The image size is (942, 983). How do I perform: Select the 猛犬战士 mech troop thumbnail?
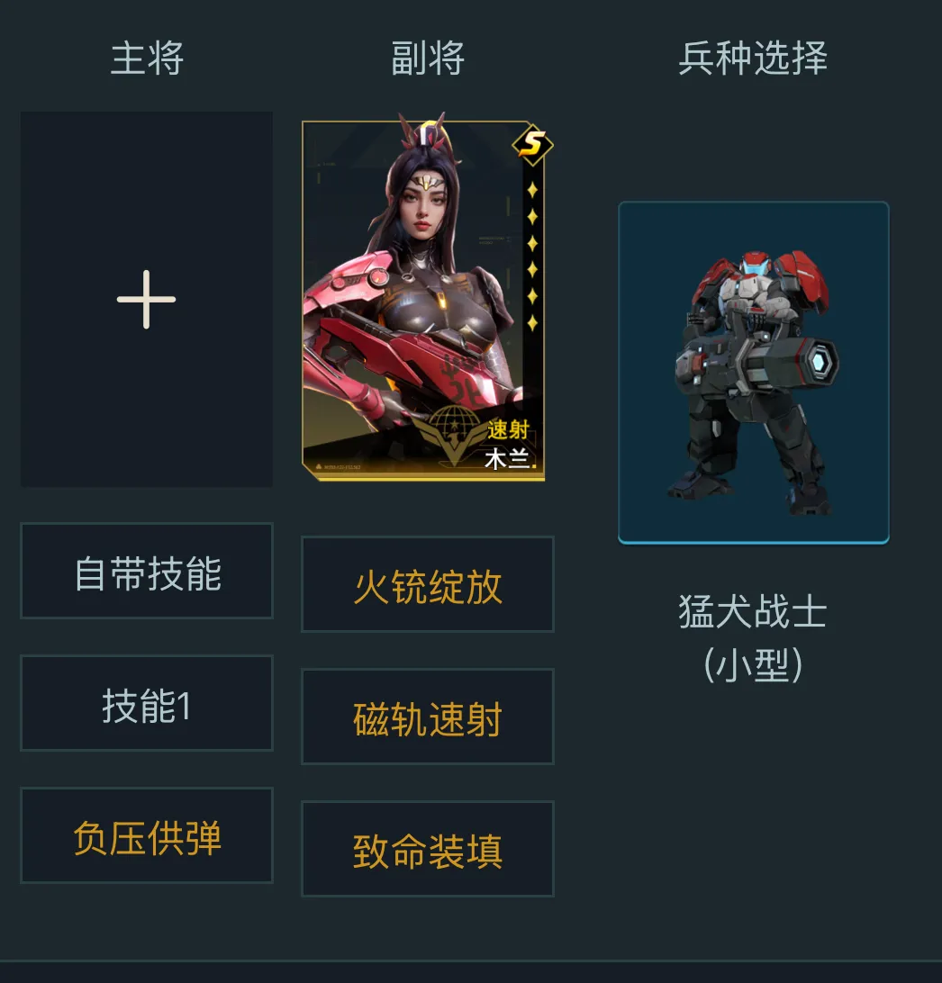tap(753, 373)
